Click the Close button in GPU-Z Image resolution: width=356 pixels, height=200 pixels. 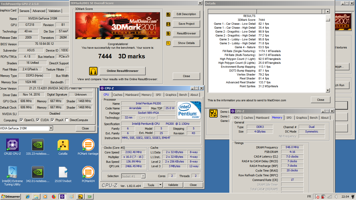85,128
